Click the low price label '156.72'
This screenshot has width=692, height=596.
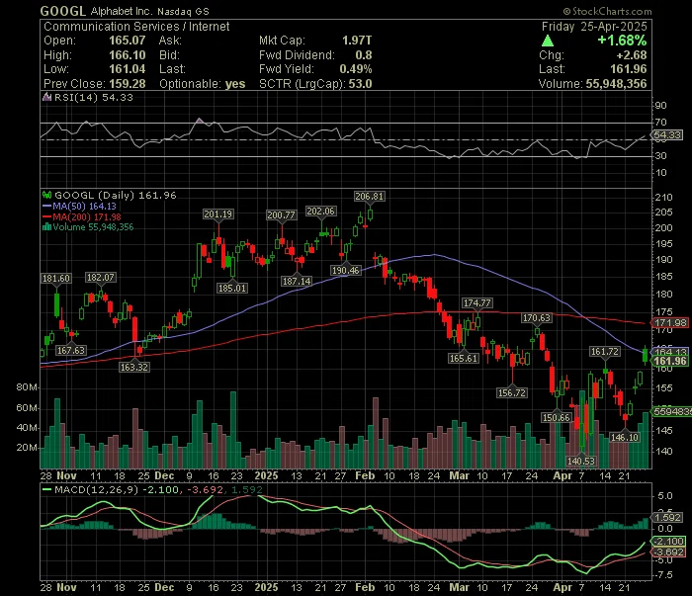511,392
